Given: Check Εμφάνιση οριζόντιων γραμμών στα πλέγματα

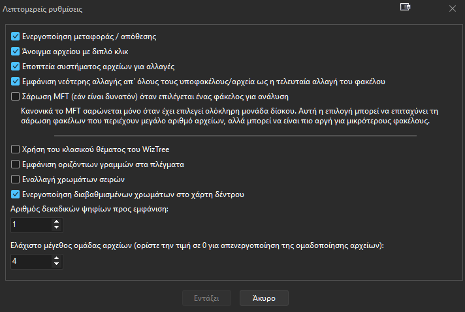Looking at the screenshot, I should point(16,164).
